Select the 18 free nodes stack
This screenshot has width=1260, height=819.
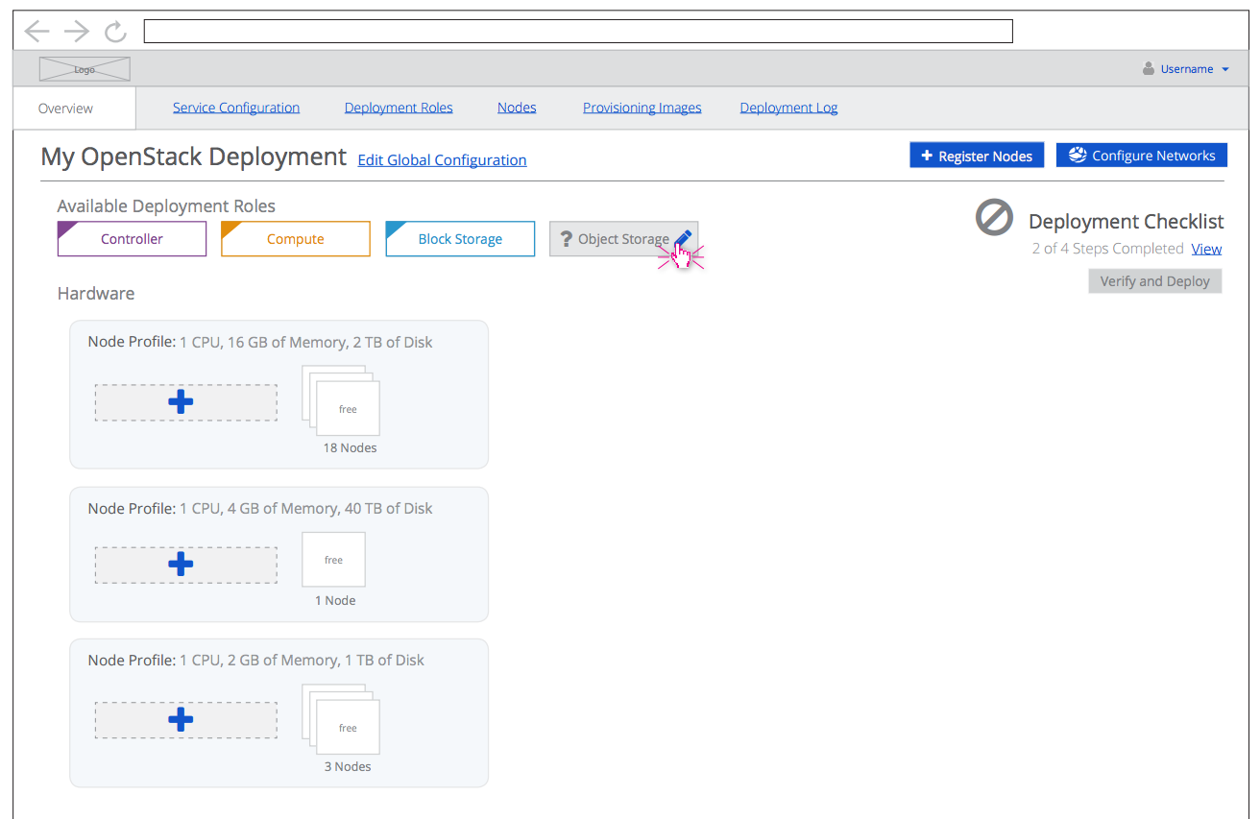click(x=341, y=400)
